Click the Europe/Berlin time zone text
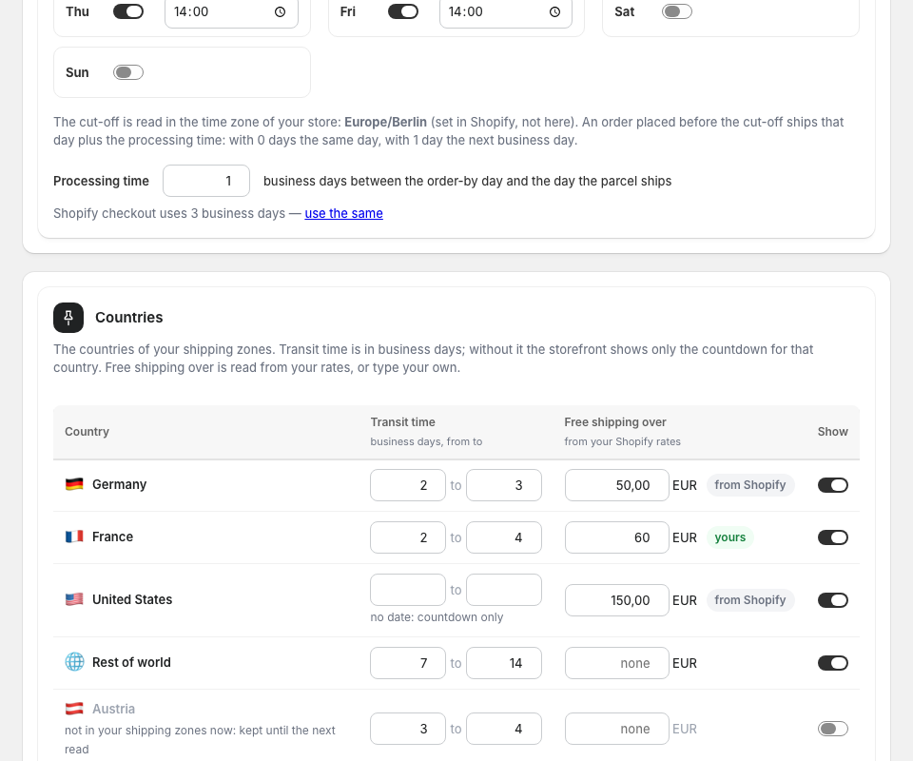Viewport: 913px width, 761px height. pyautogui.click(x=385, y=123)
